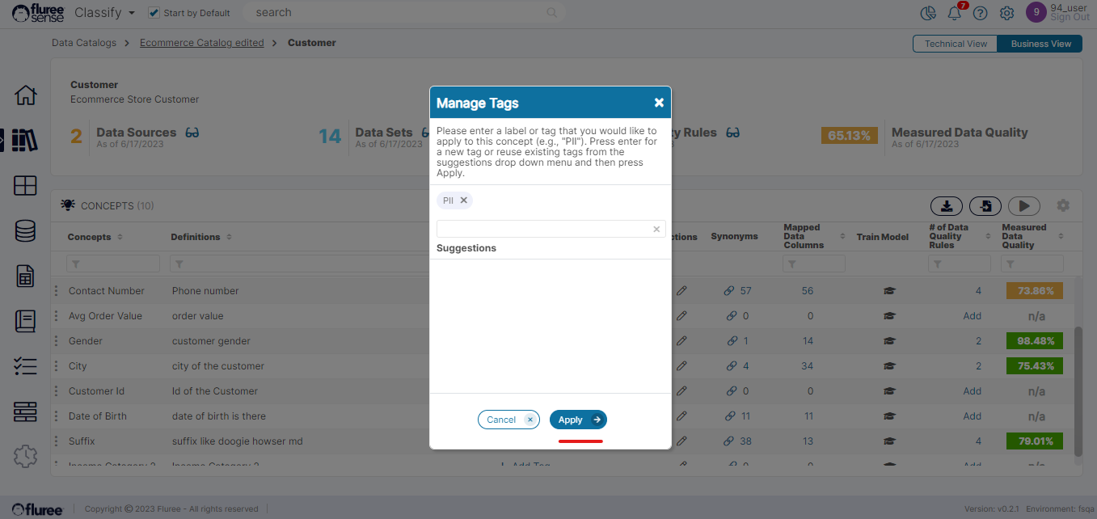Screen dimensions: 1097x519
Task: Click the Home icon in left sidebar
Action: point(25,95)
